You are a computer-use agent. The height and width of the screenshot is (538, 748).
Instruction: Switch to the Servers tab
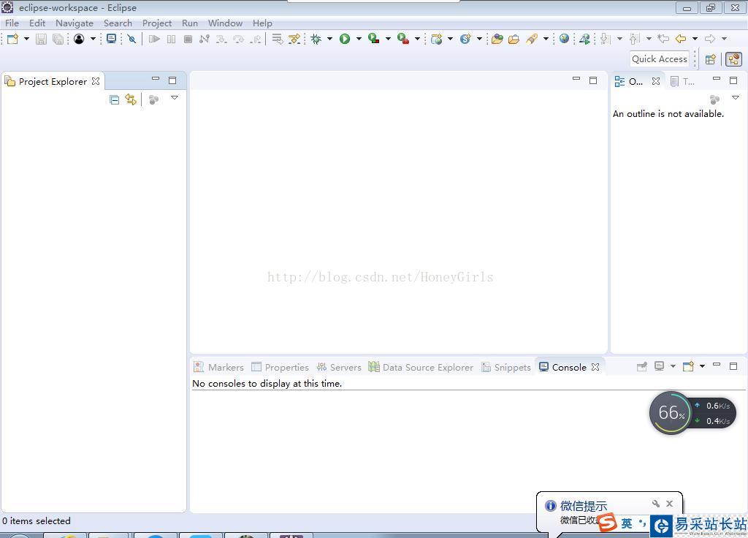tap(339, 367)
